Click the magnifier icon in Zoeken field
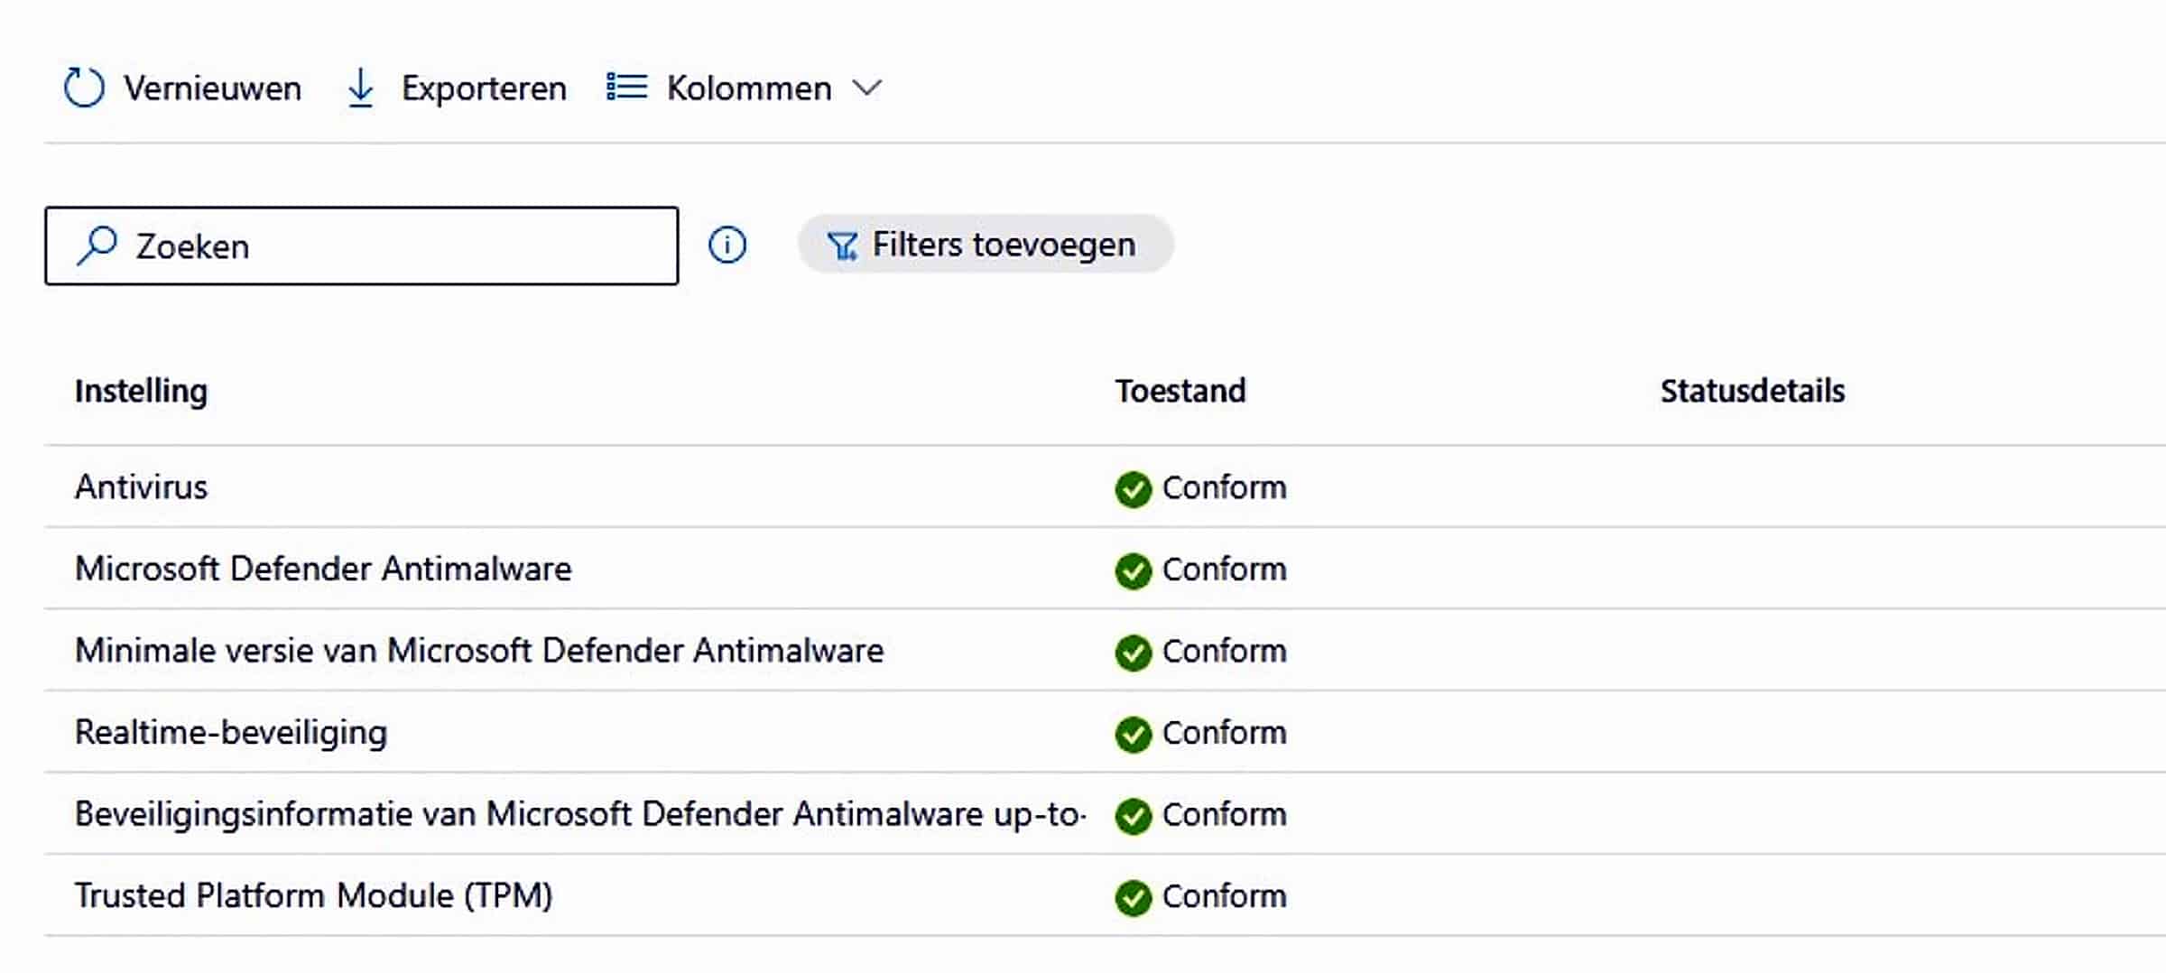Screen dimensions: 2166x973 pos(97,246)
